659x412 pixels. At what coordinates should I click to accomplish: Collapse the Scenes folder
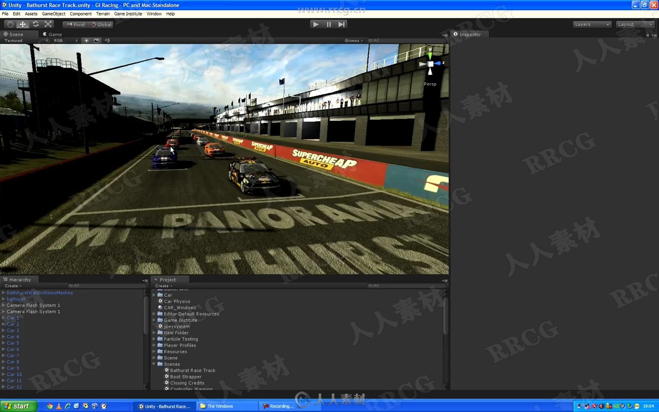154,364
